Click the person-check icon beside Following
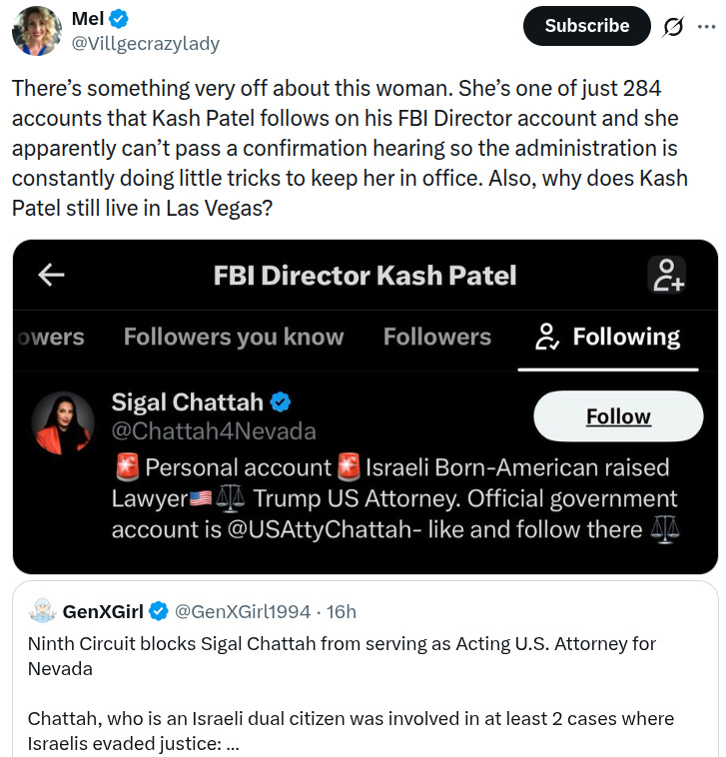The width and height of the screenshot is (726, 757). point(547,337)
